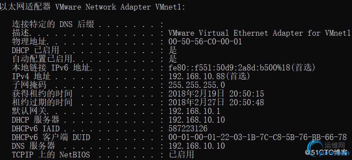Click the 51CTO博客 watermark text

tap(325, 153)
